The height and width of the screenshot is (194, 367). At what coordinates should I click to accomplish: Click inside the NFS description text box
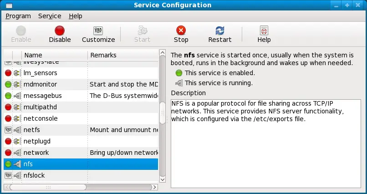coord(265,150)
